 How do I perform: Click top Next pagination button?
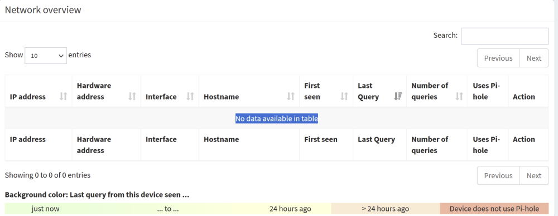[534, 58]
